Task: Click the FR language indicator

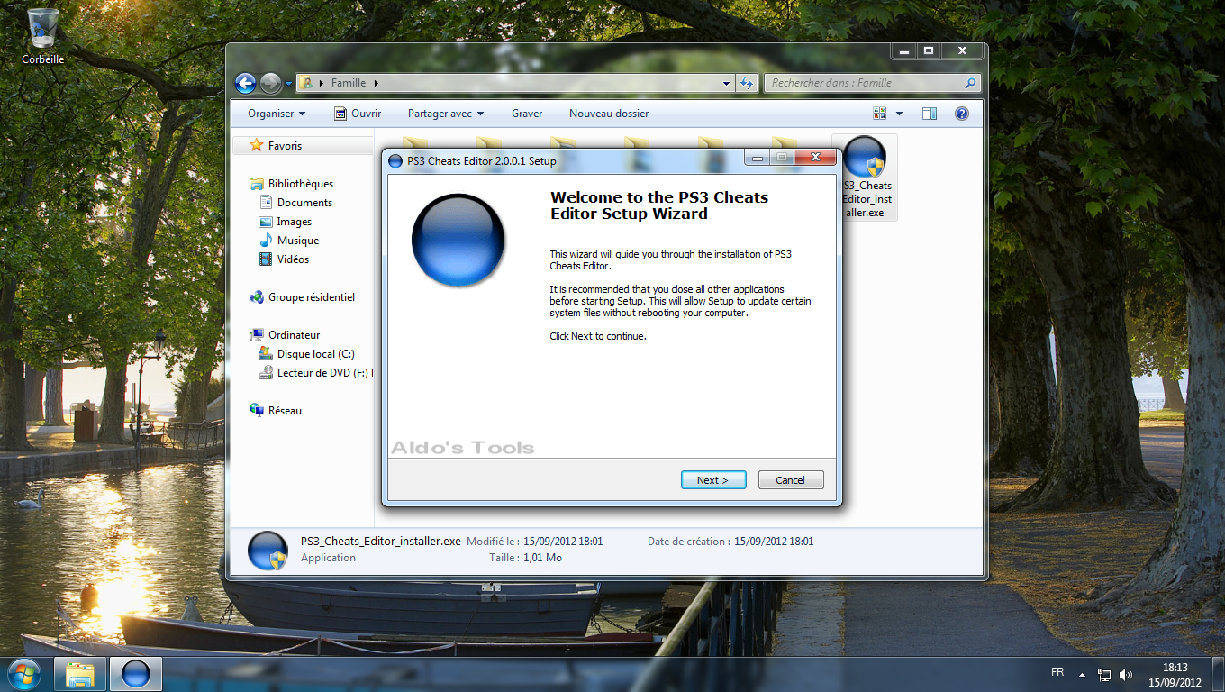Action: 1057,673
